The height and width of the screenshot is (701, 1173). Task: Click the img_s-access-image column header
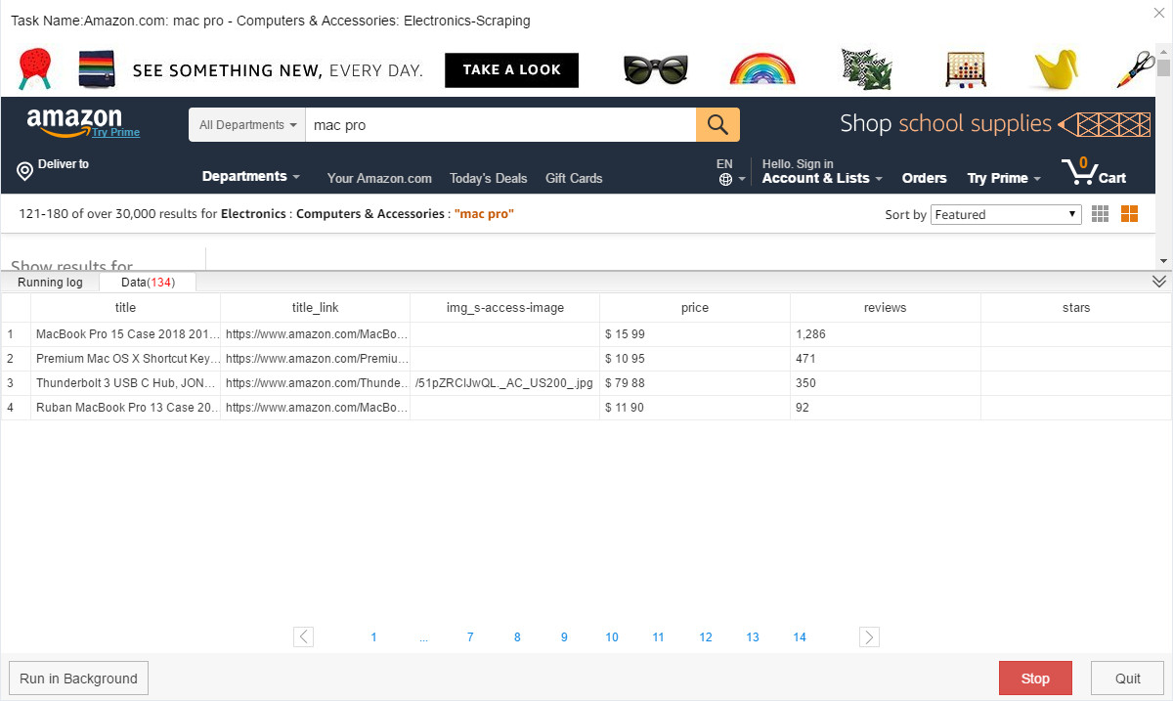[505, 307]
